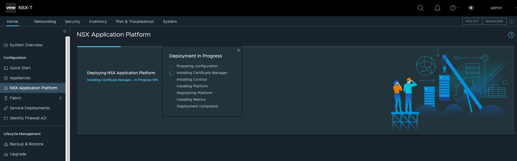Click the NSX Application Platform sidebar icon
517x161 pixels.
[6, 88]
